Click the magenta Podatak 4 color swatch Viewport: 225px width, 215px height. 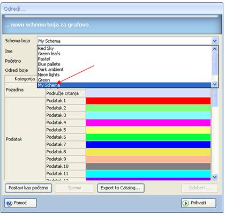pos(148,123)
